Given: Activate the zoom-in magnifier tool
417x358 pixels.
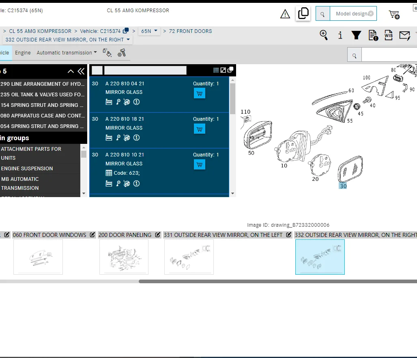Looking at the screenshot, I should 324,35.
